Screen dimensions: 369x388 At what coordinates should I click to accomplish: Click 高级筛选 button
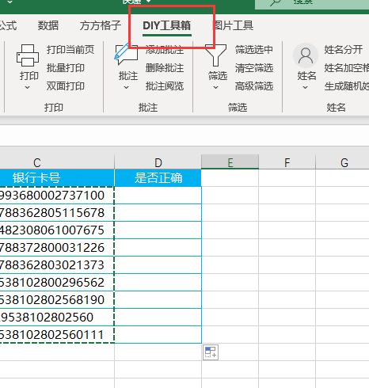point(254,86)
